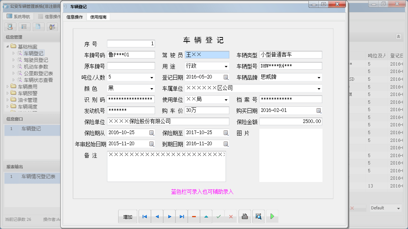This screenshot has height=229, width=408.
Task: Click inside the 车牌号码 input field
Action: [131, 54]
